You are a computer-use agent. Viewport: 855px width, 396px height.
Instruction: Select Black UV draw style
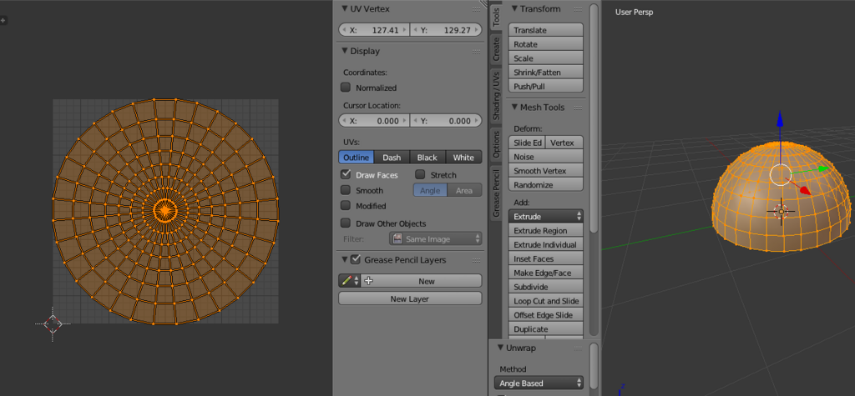pyautogui.click(x=427, y=158)
